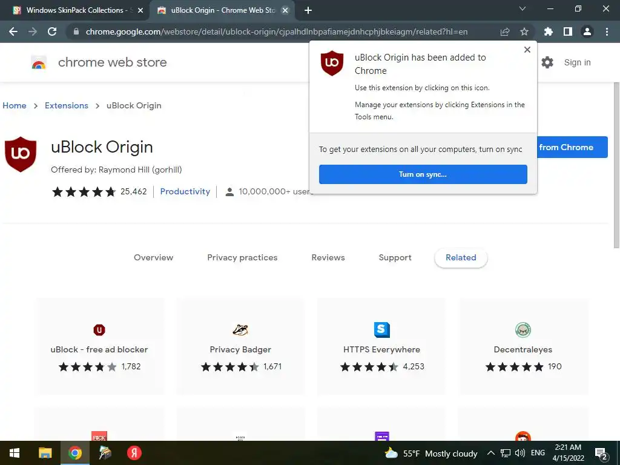Open the tab search dropdown arrow
The image size is (620, 465).
point(523,8)
